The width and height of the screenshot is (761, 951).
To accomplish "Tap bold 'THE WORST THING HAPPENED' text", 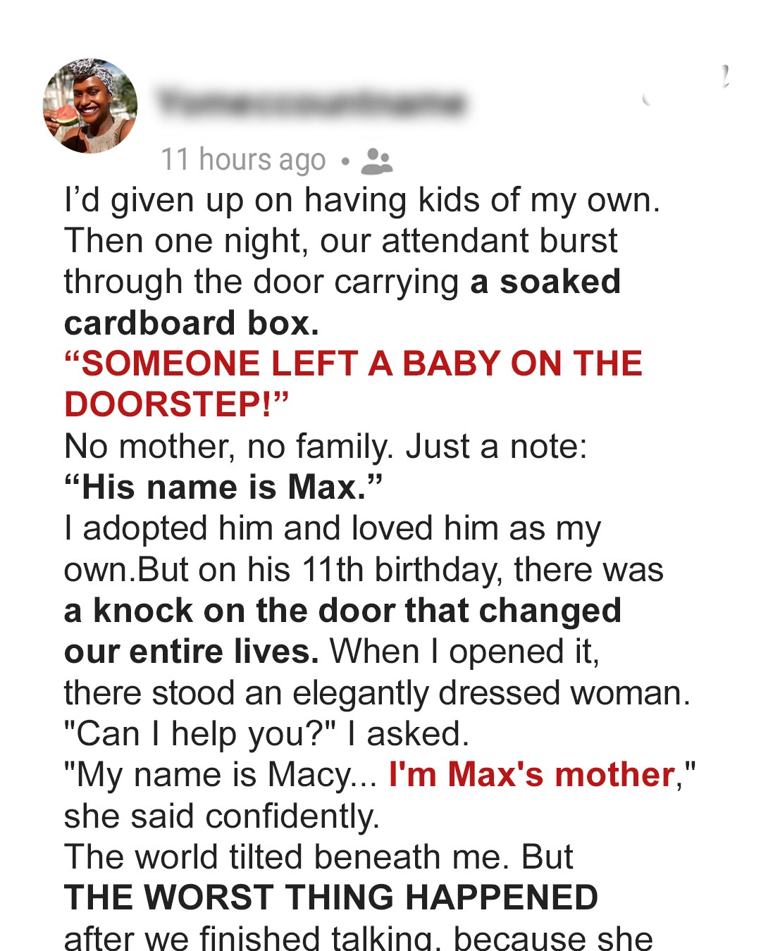I will (x=331, y=898).
